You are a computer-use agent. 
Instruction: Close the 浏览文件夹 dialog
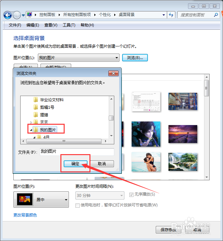pyautogui.click(x=113, y=73)
